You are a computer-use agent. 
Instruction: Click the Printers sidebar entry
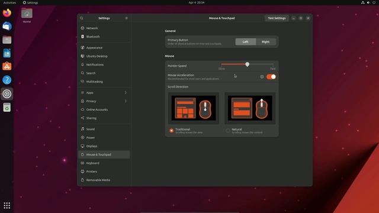[x=104, y=172]
